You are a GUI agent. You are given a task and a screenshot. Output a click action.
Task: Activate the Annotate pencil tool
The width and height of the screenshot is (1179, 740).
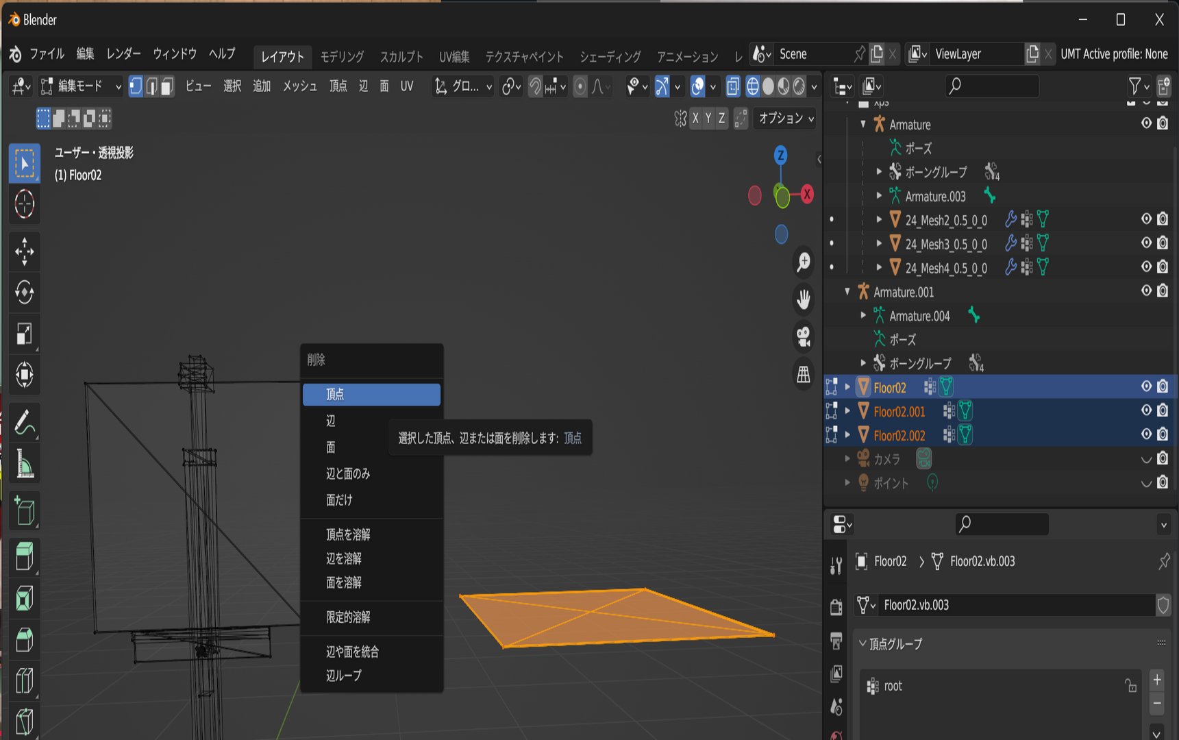pyautogui.click(x=25, y=423)
